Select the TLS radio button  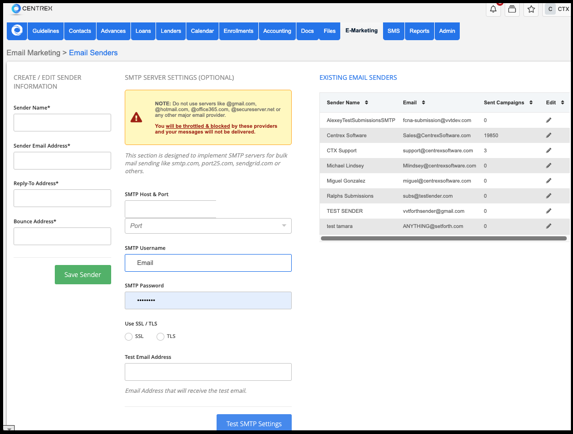[160, 336]
